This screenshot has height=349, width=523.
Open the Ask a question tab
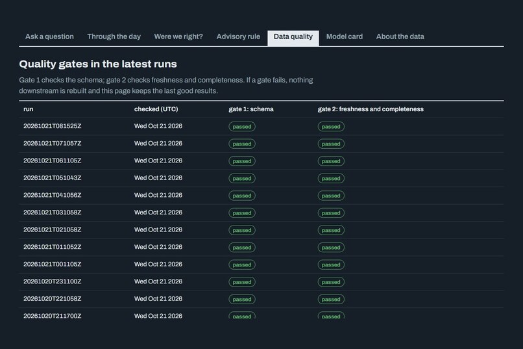point(49,37)
